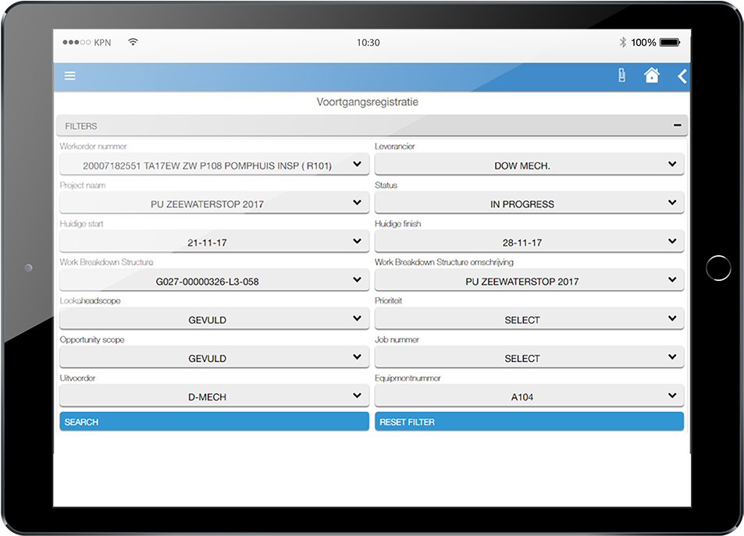744x536 pixels.
Task: Tap the thermometer device icon
Action: pos(620,76)
